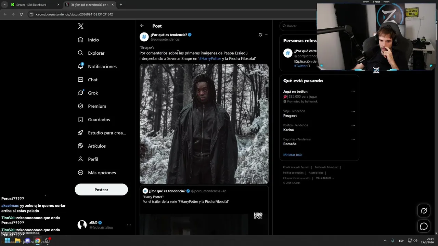Open Explorar search icon in sidebar
Viewport: 438px width, 246px height.
click(x=80, y=53)
